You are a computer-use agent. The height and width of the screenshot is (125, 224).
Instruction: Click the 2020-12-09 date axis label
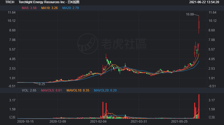point(58,122)
